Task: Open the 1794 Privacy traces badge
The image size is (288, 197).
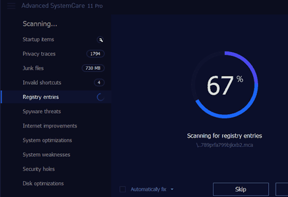Action: pyautogui.click(x=95, y=54)
